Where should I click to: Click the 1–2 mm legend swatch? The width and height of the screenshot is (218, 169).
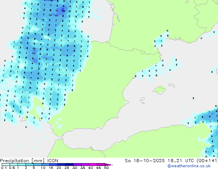pos(22,165)
